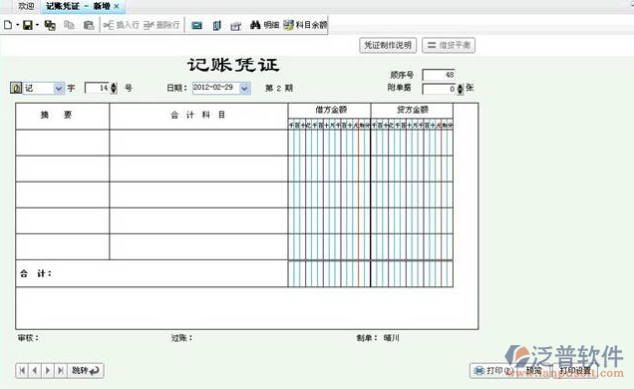The image size is (634, 389).
Task: Go to the first voucher record
Action: pyautogui.click(x=22, y=370)
